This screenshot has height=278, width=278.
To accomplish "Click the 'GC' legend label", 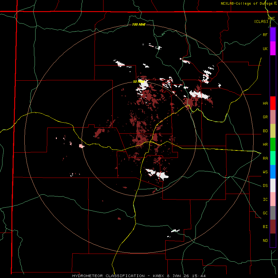I will pyautogui.click(x=265, y=213).
